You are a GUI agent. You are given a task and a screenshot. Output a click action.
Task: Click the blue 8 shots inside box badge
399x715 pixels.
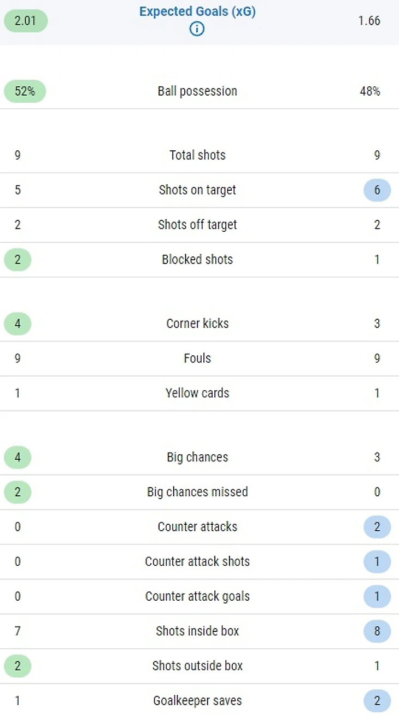pyautogui.click(x=377, y=631)
